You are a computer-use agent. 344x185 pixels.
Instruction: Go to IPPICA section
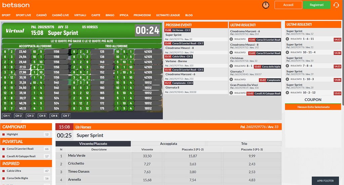click(124, 15)
